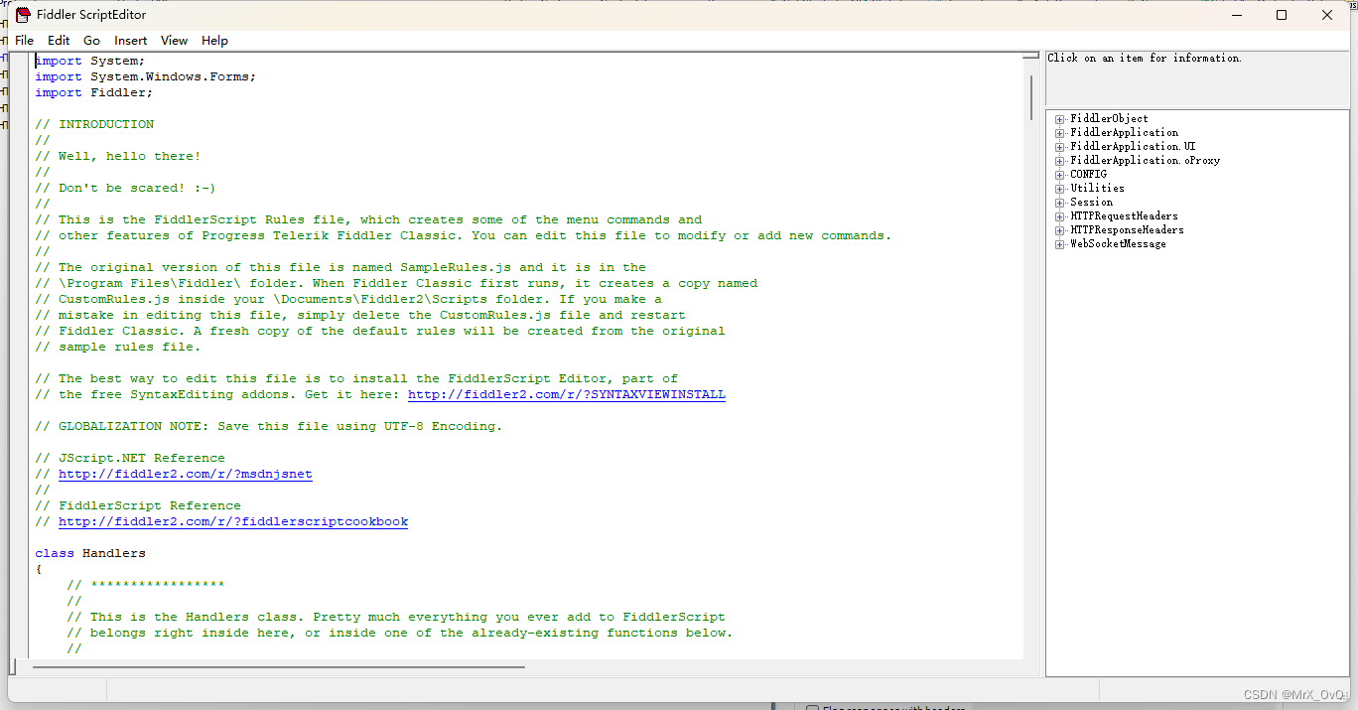Open the Go menu
This screenshot has height=710, width=1358.
click(91, 41)
